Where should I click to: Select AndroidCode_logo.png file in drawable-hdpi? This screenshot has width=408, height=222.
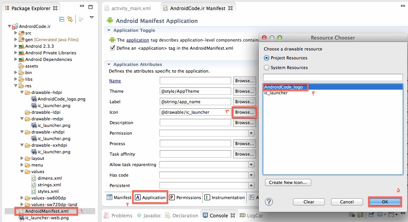61,99
